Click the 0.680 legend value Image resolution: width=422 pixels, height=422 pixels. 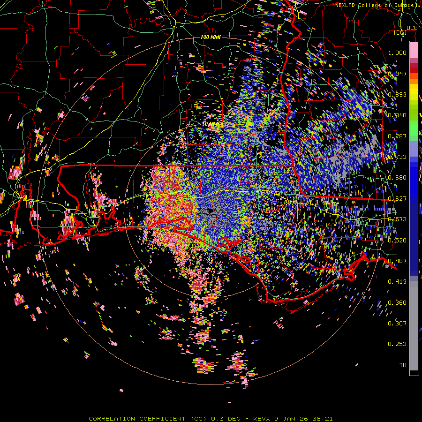click(397, 177)
